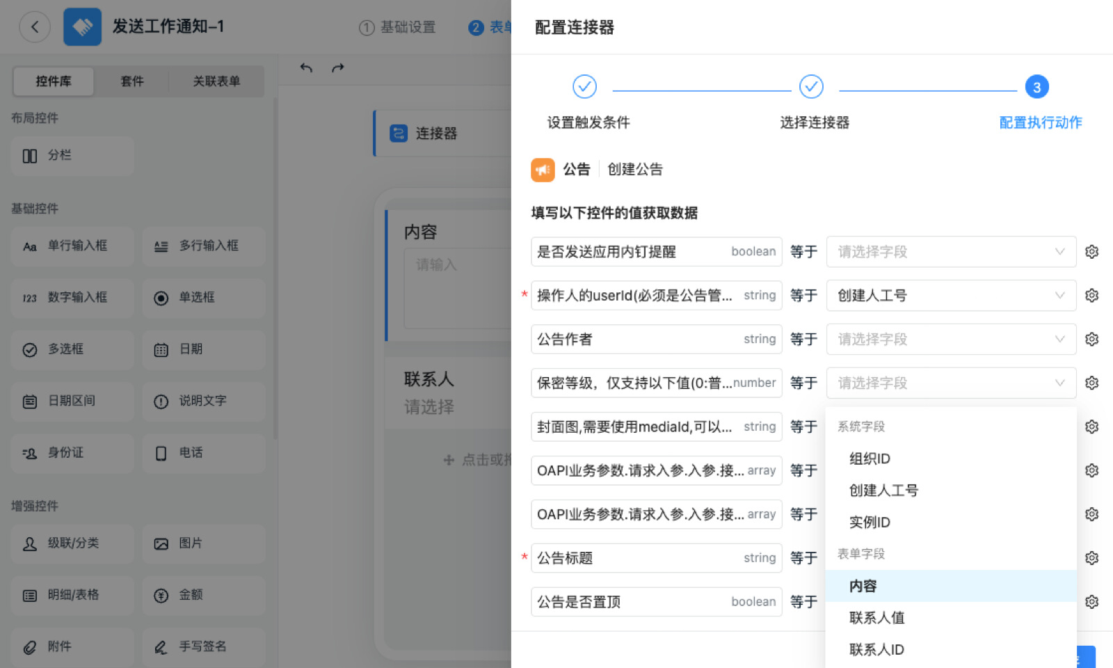Viewport: 1113px width, 668px height.
Task: Click gear icon for 保密等级 row
Action: coord(1091,383)
